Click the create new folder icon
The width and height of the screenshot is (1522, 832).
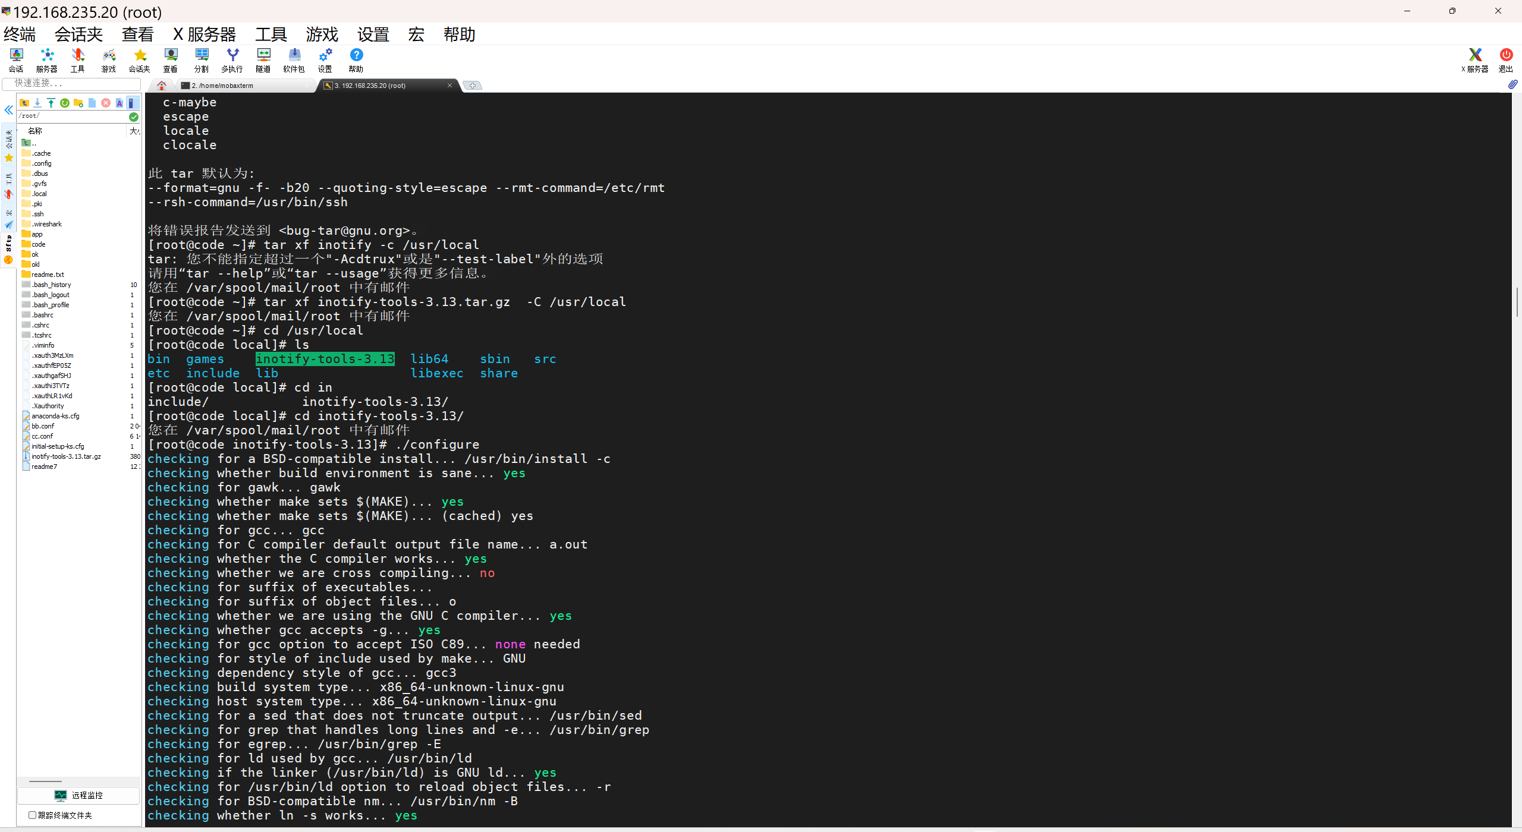78,103
